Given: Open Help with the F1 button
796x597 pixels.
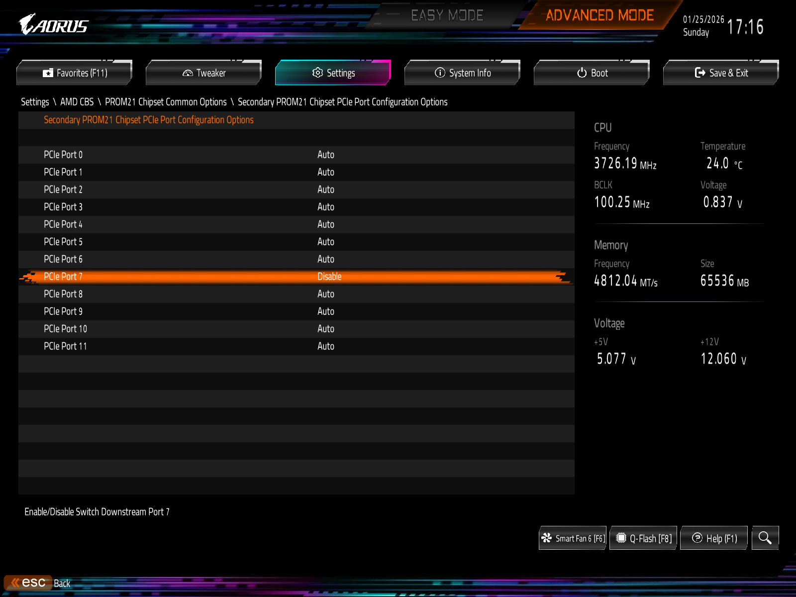Looking at the screenshot, I should (714, 538).
